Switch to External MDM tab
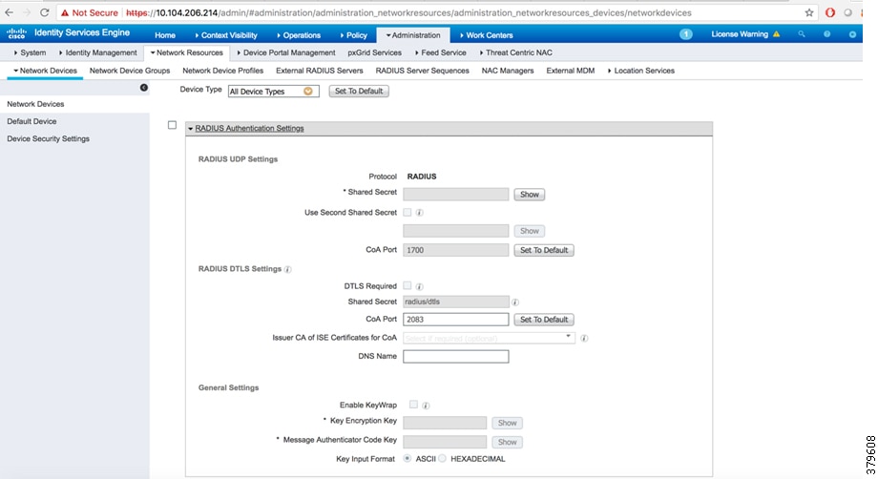Screen dimensions: 878x479 (x=570, y=71)
